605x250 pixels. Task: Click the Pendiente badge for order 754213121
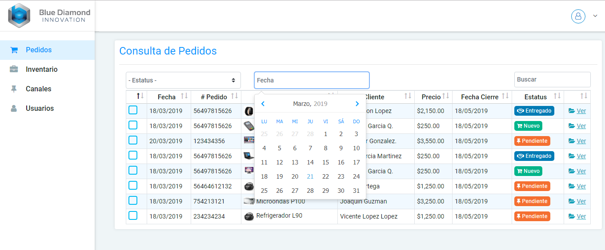click(x=532, y=201)
